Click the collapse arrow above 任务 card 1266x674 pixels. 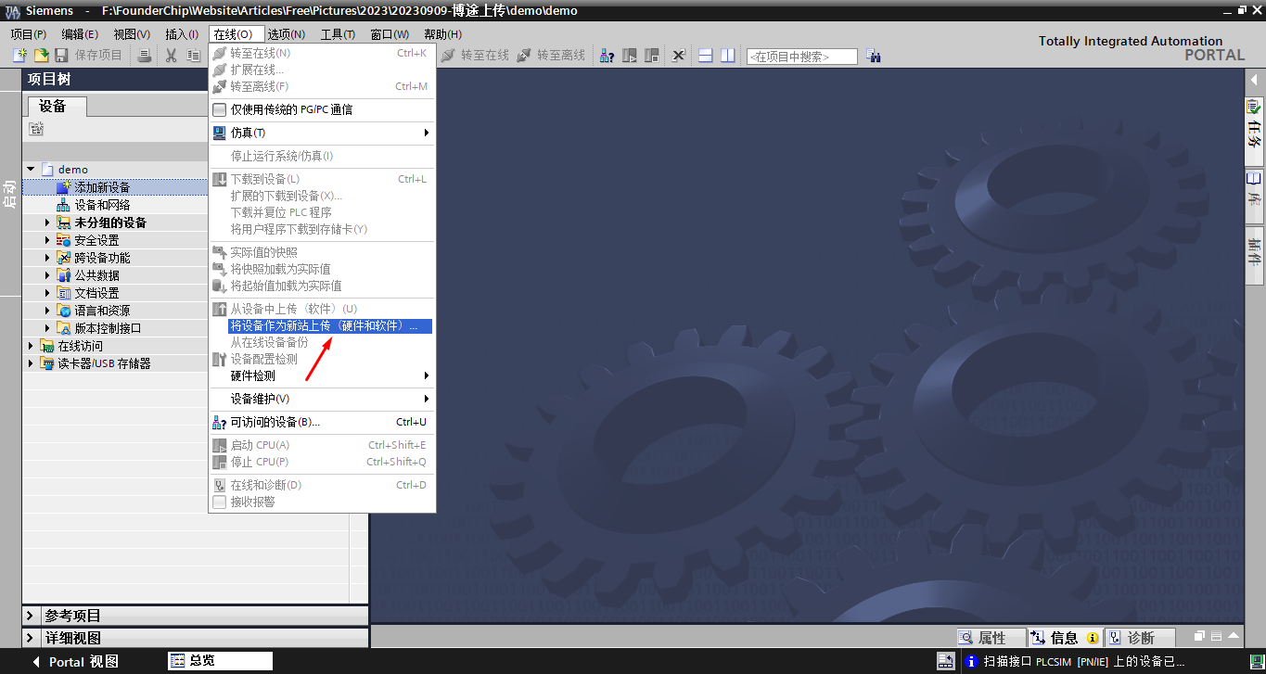pos(1254,80)
